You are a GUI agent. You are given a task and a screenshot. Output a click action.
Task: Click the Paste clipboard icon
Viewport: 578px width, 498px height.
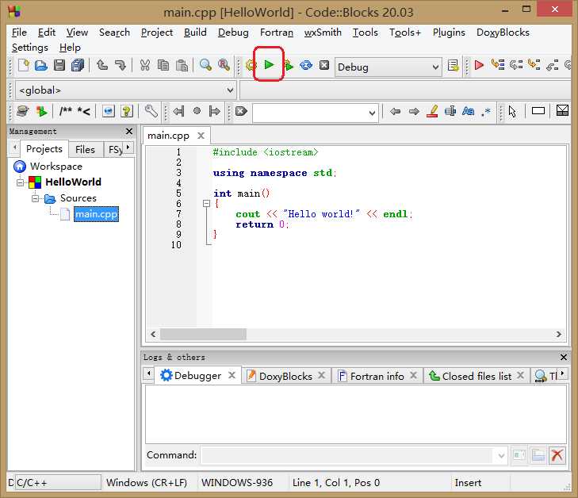pos(182,66)
